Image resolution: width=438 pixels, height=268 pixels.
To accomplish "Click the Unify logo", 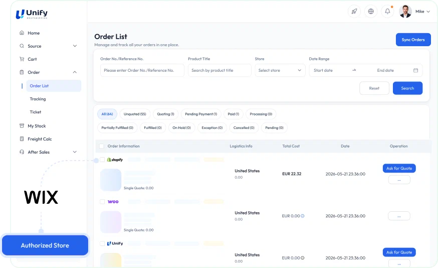I will 32,14.
